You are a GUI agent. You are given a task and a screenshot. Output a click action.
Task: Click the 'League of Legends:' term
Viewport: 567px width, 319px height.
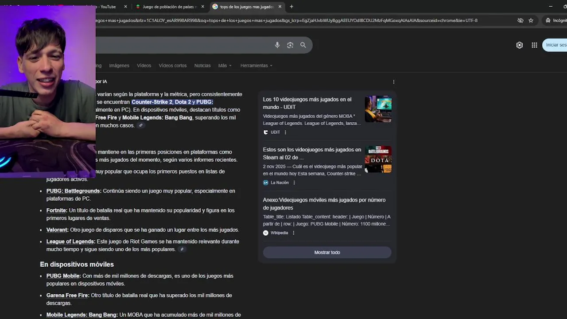[71, 241]
